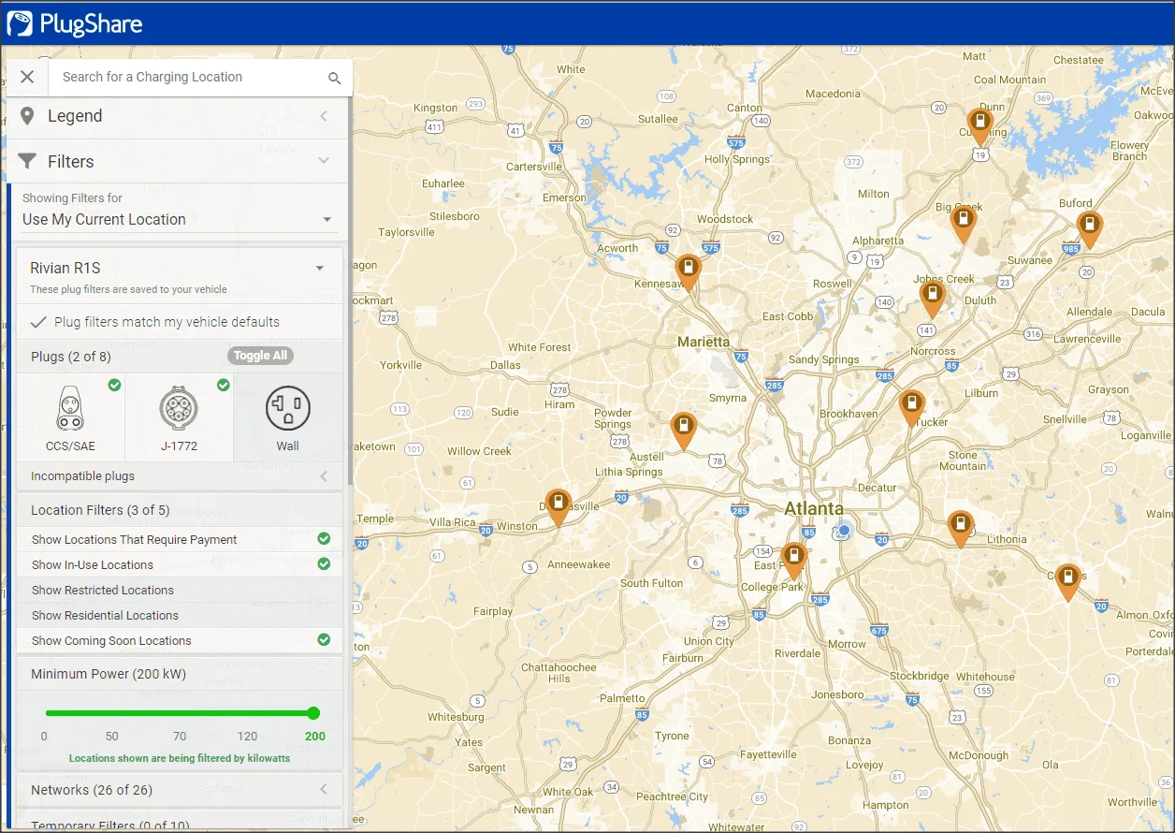This screenshot has height=833, width=1175.
Task: Click the charger pin near Kennesaw
Action: coord(688,272)
